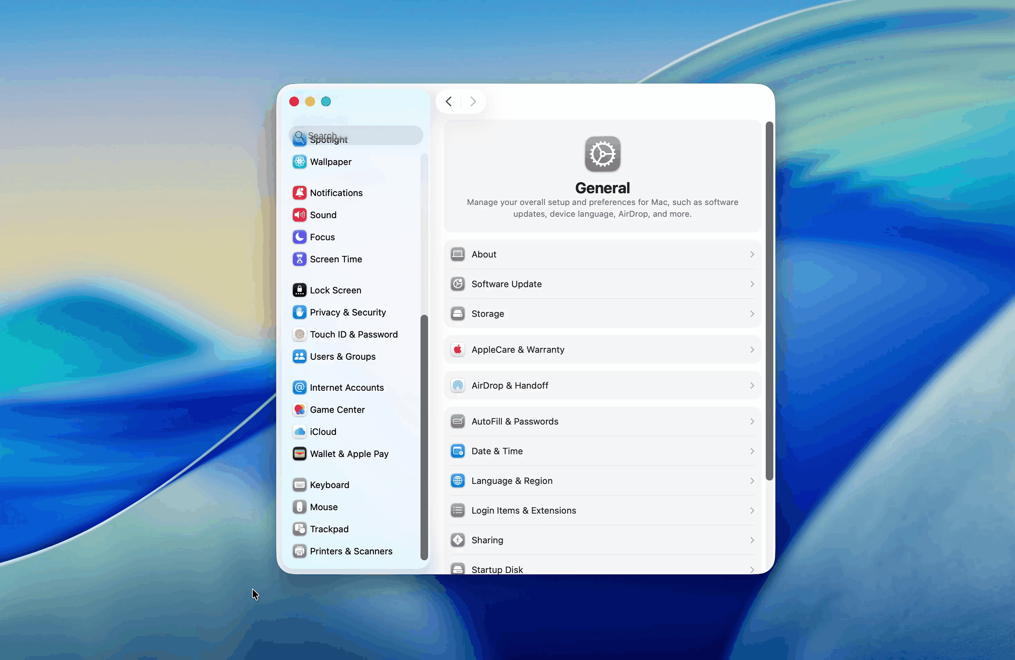Select Notifications label in sidebar
This screenshot has height=660, width=1015.
(336, 193)
